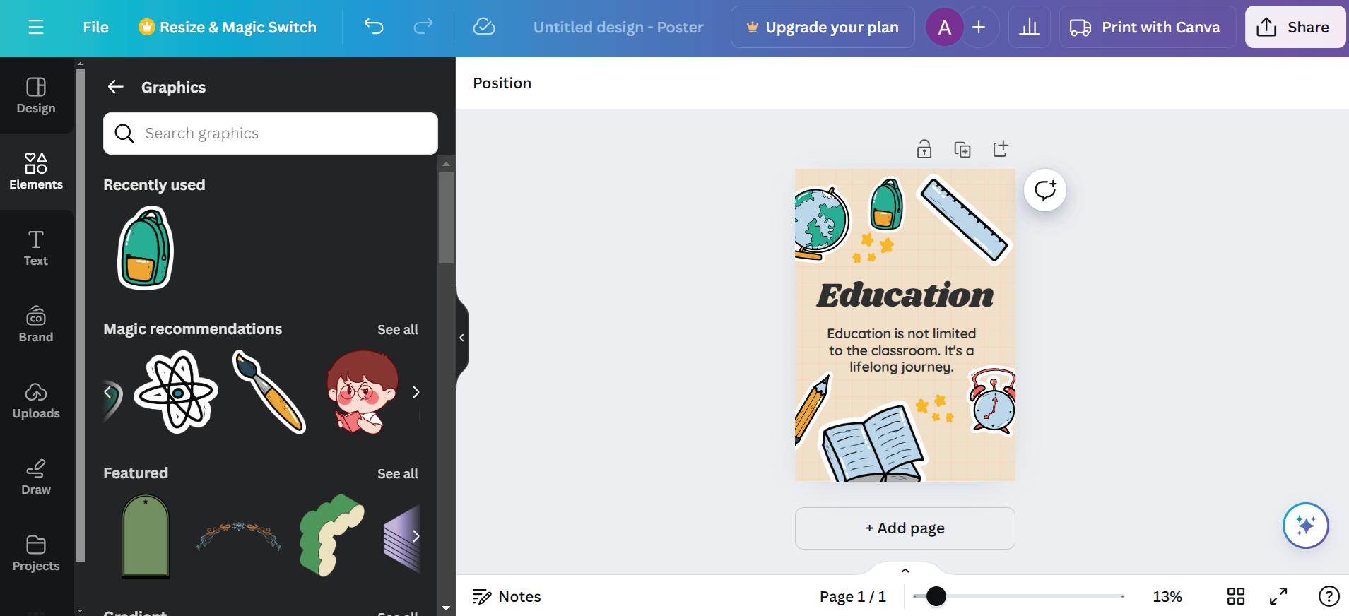Expand the page thumbnails chevron
This screenshot has height=616, width=1349.
[x=905, y=571]
